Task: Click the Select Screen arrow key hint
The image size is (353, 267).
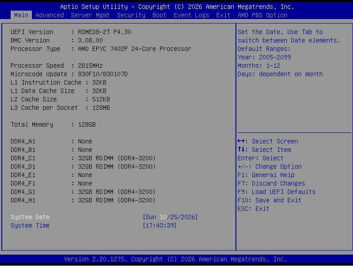Action: [x=268, y=141]
